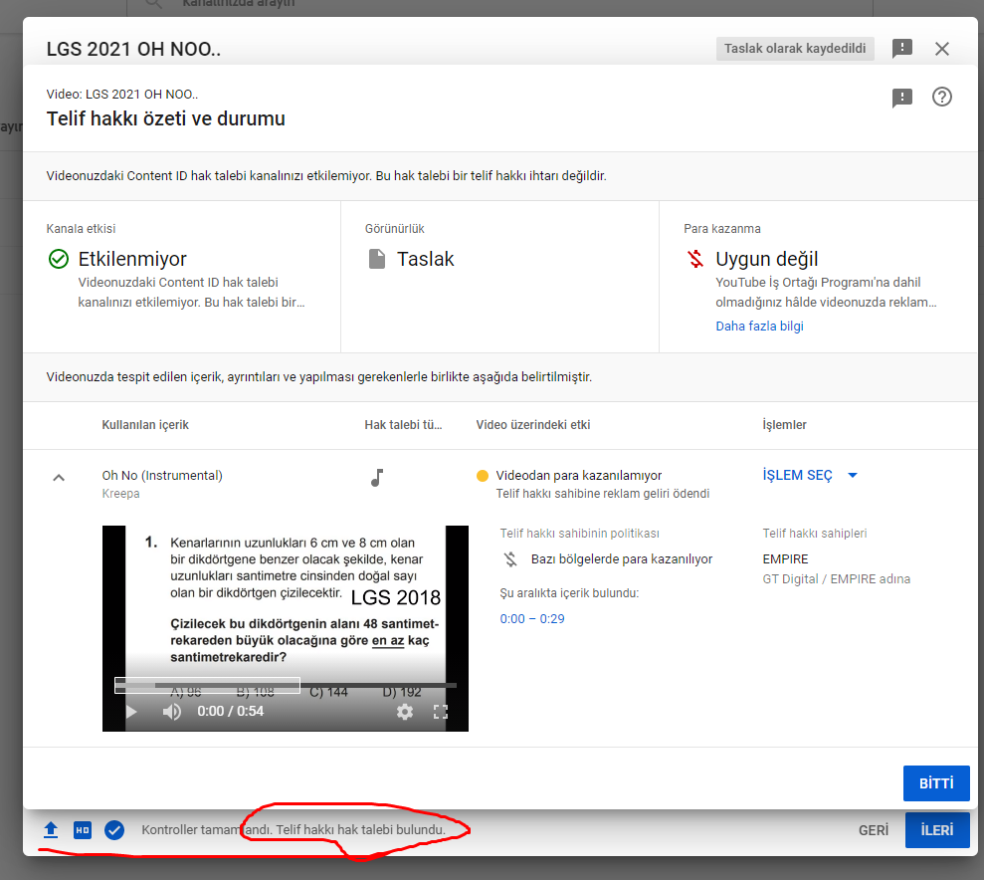Open the help question mark icon
This screenshot has height=880, width=984.
click(x=941, y=97)
